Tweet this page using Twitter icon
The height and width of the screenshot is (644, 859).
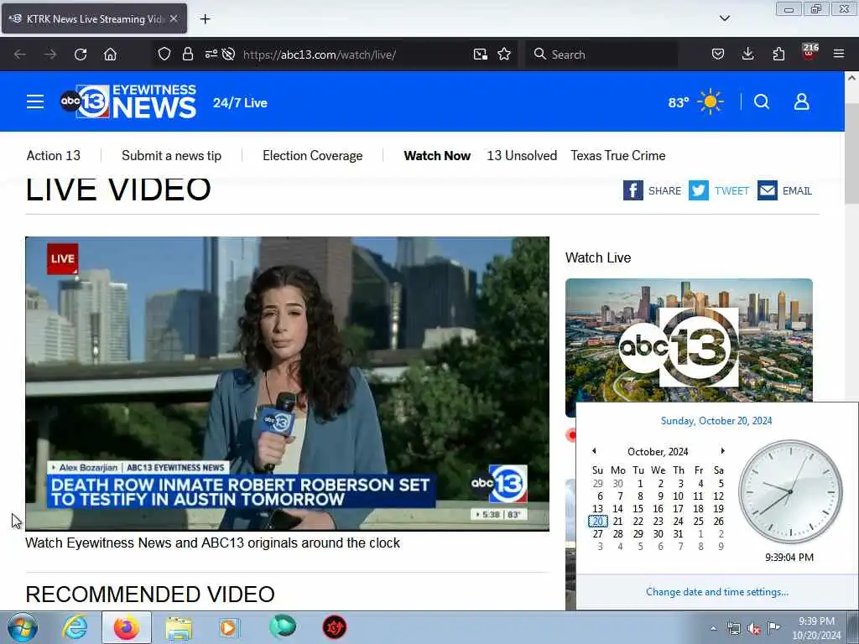(x=699, y=190)
